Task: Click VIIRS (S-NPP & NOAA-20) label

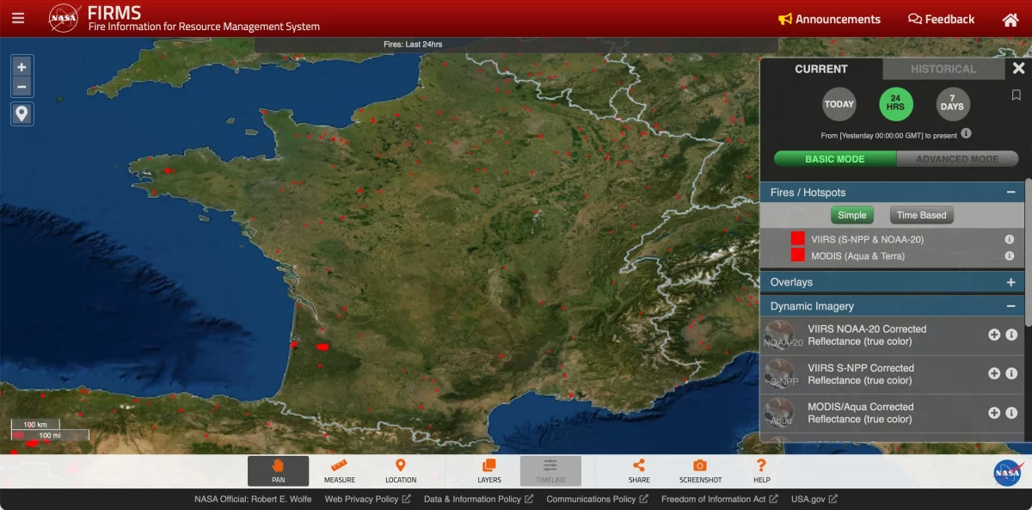Action: tap(867, 240)
